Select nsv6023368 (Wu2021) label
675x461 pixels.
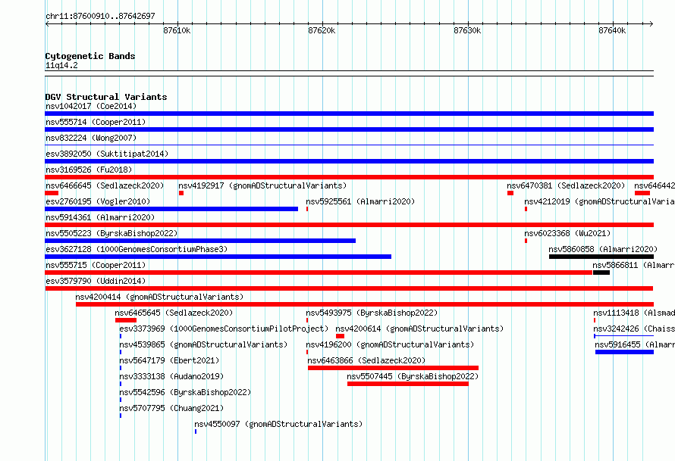(567, 233)
